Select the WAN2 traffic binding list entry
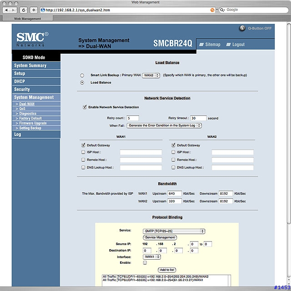Screen dimensions: 291x291 click(x=156, y=276)
